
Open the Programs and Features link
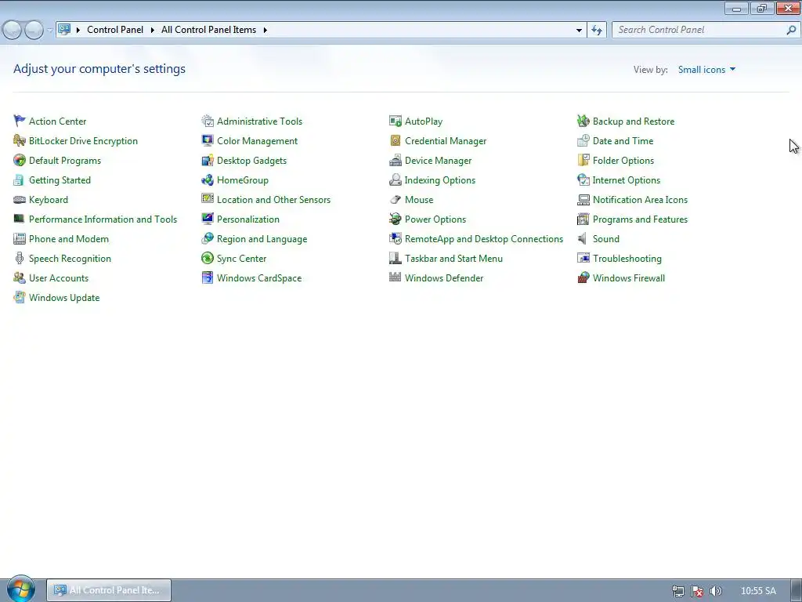[640, 219]
